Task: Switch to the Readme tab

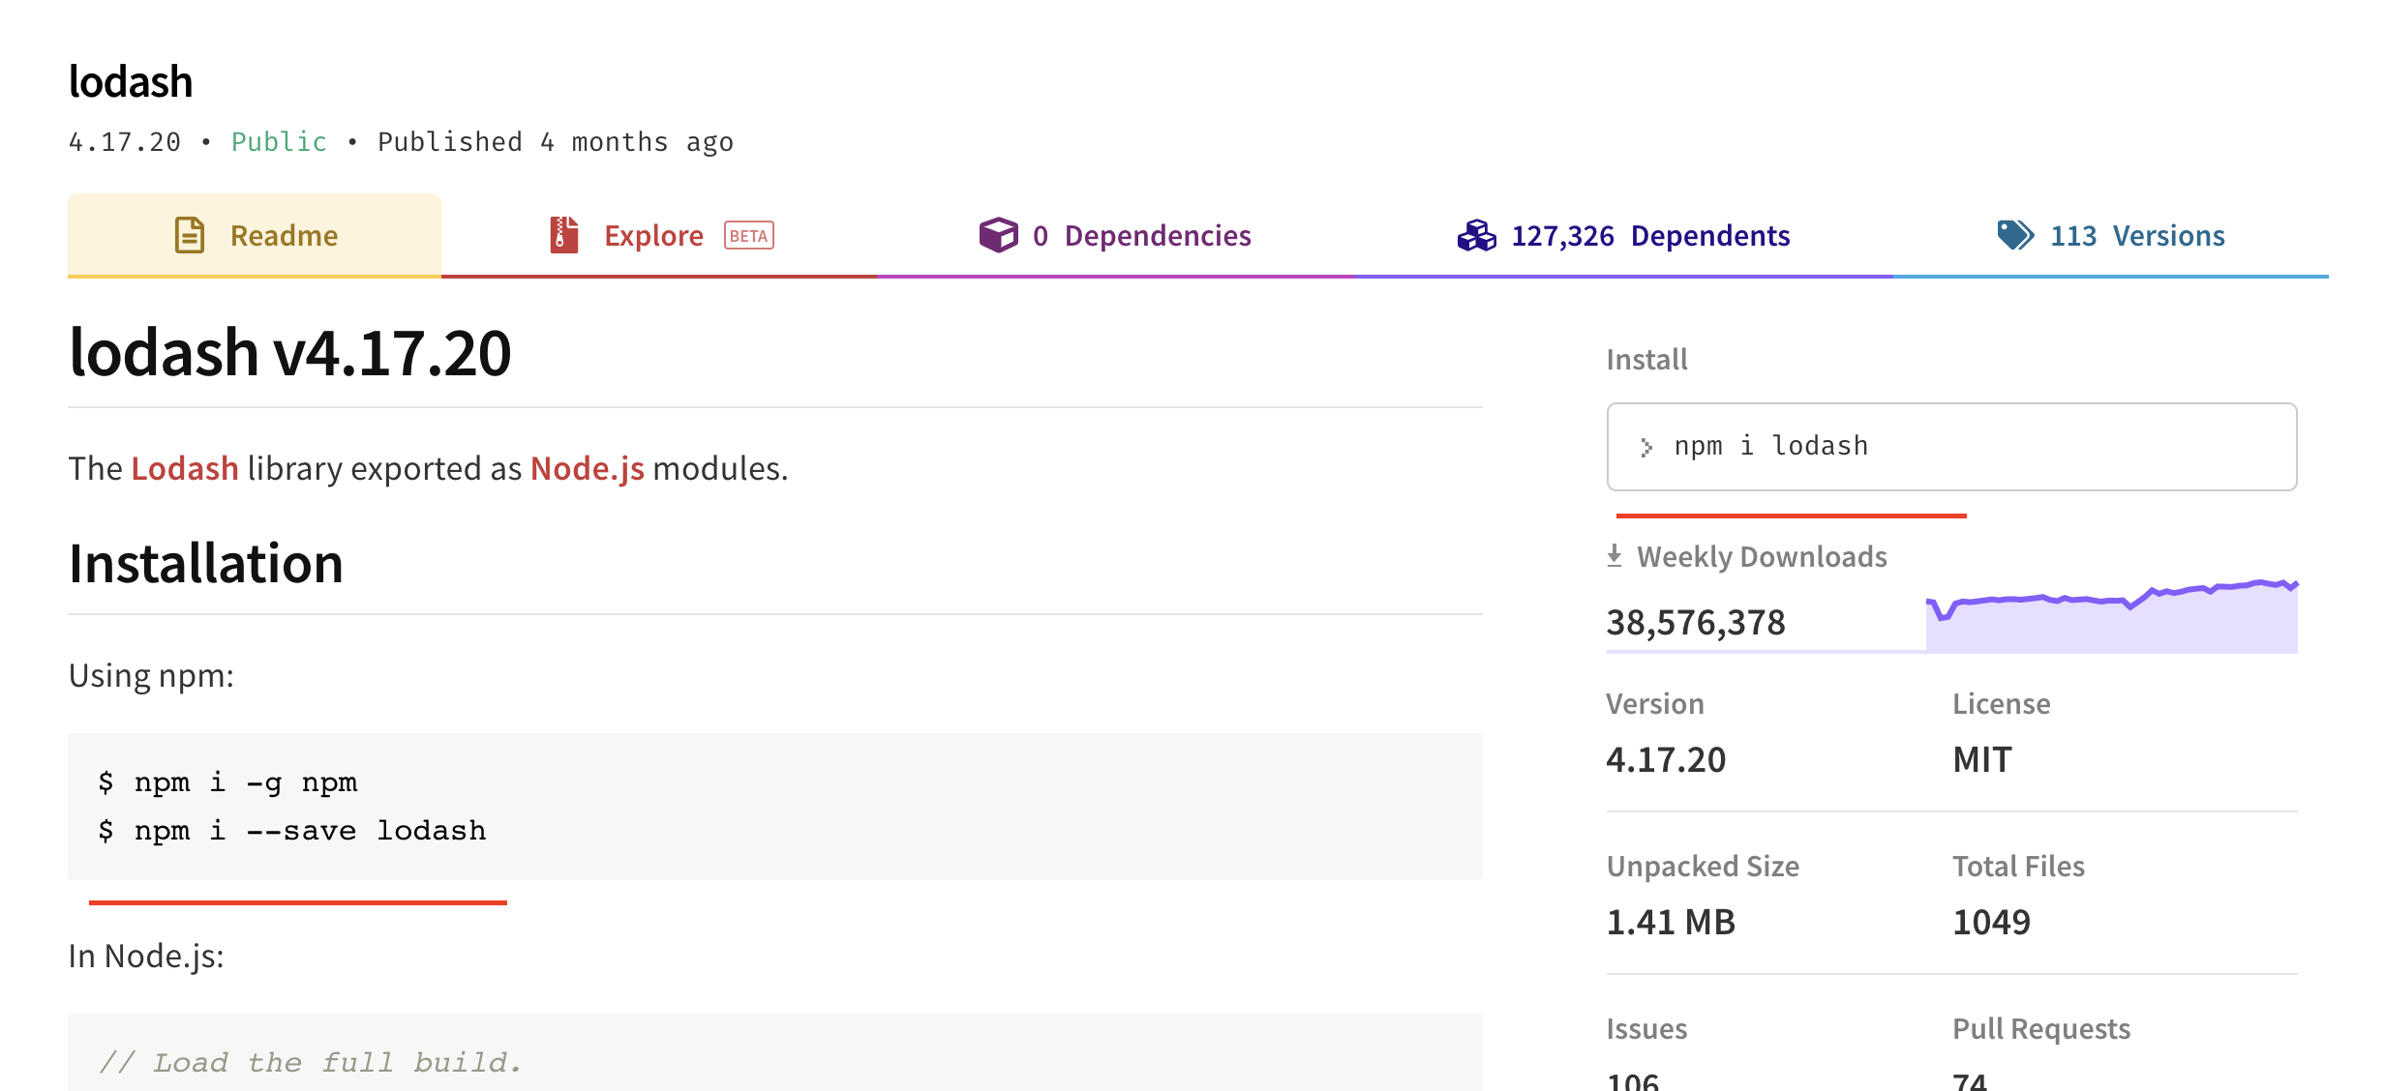Action: coord(284,235)
